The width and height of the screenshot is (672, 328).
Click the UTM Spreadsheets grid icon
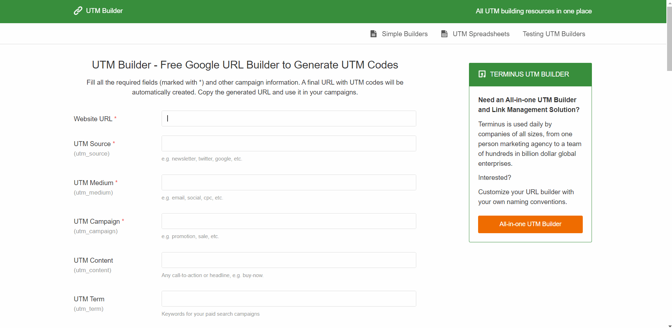coord(444,34)
